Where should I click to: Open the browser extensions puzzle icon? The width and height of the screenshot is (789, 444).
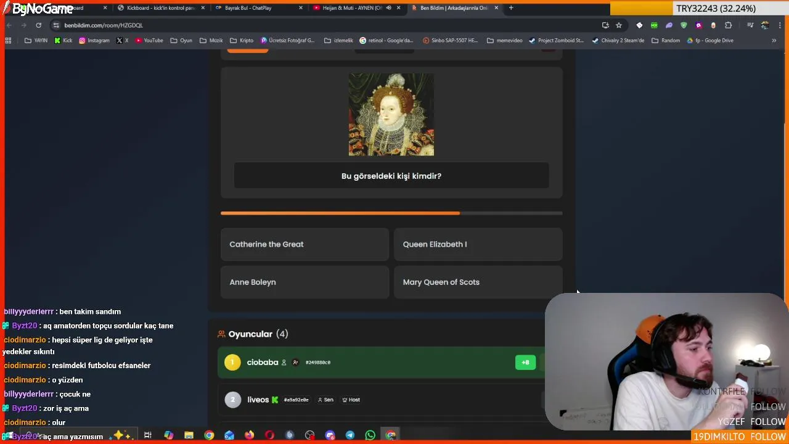[x=729, y=25]
